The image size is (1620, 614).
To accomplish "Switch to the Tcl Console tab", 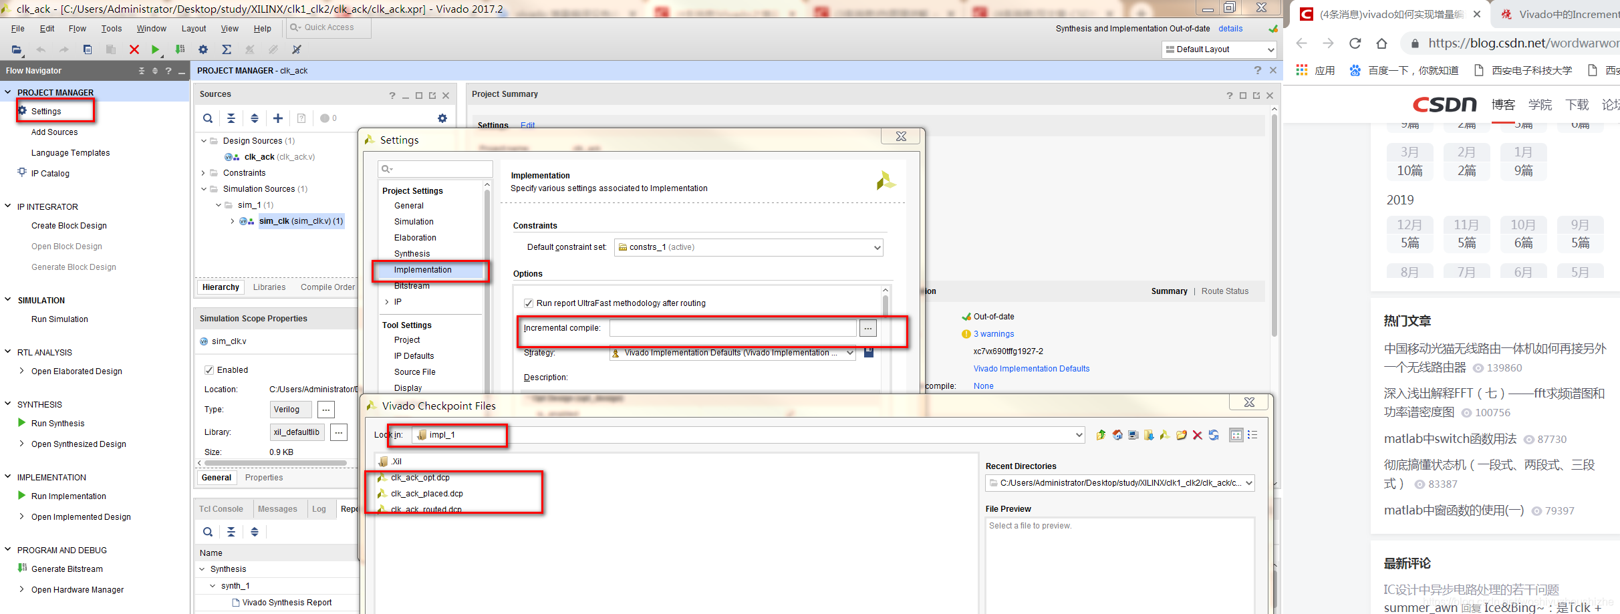I will click(x=221, y=509).
